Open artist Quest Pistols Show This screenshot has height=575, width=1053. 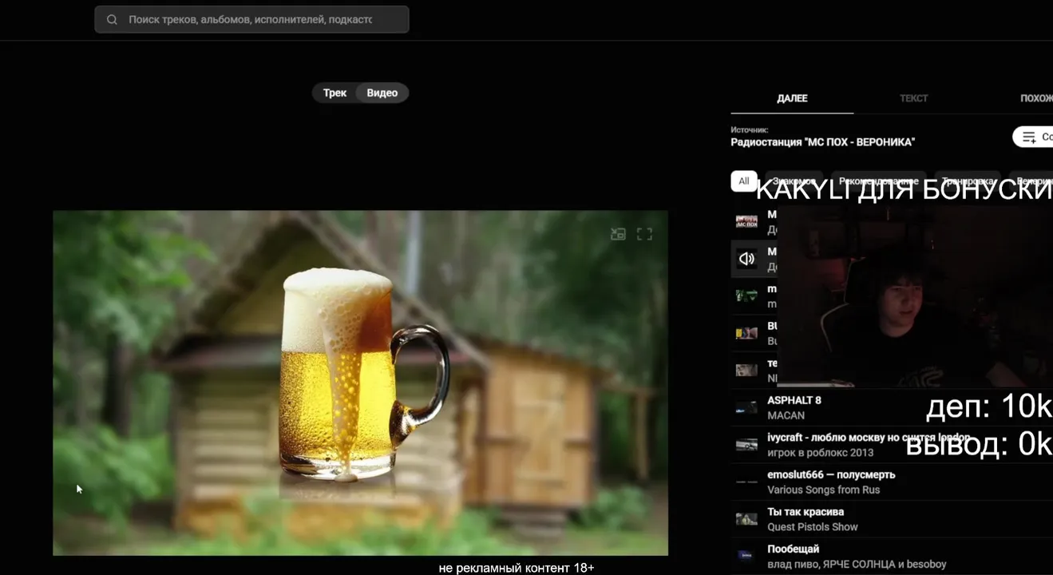[813, 527]
